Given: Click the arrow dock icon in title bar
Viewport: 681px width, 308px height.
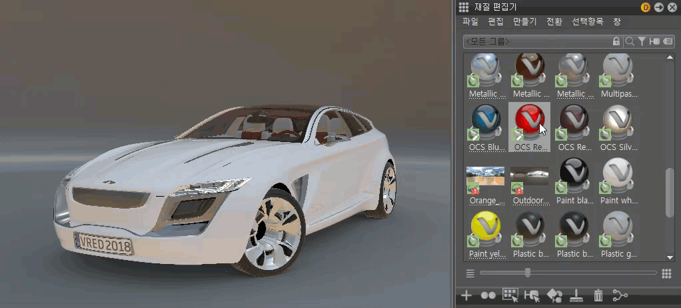Looking at the screenshot, I should 659,7.
